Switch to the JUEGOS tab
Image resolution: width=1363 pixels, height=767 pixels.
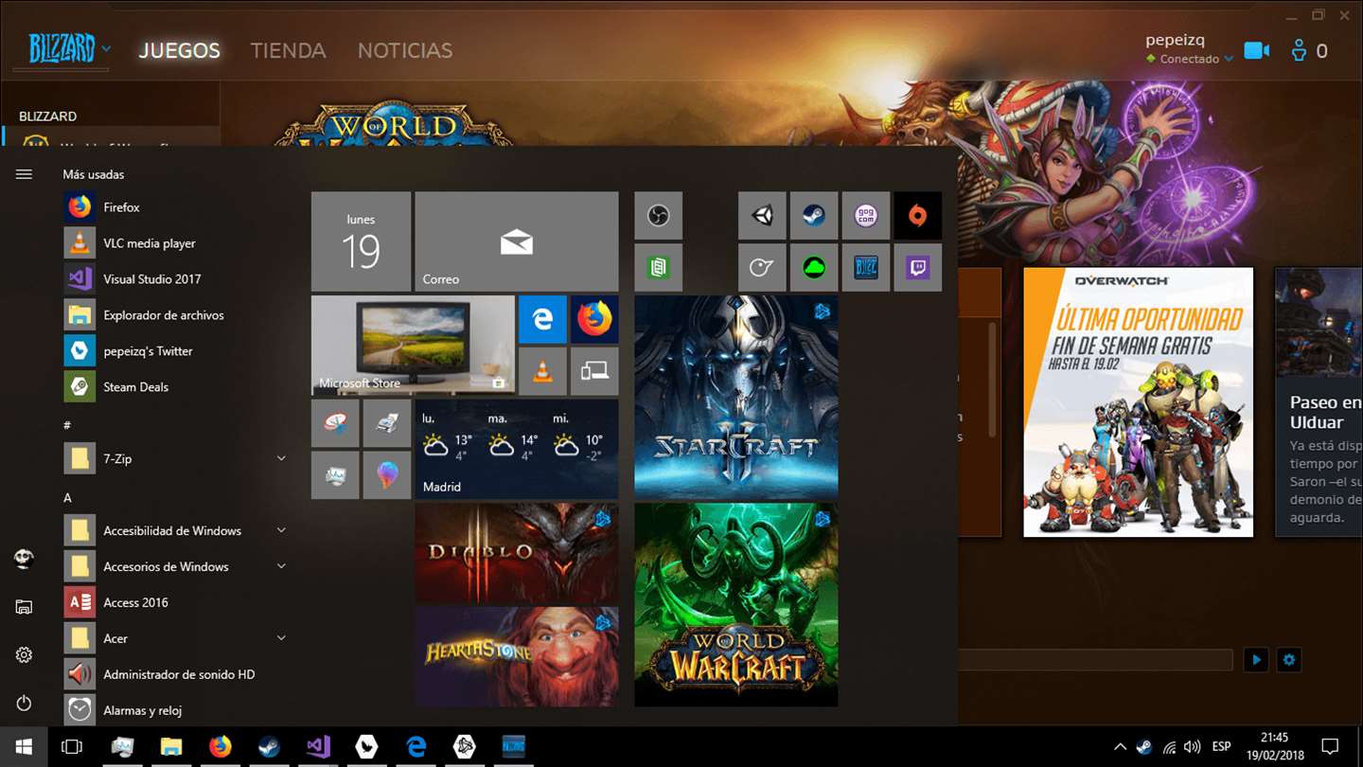tap(180, 50)
